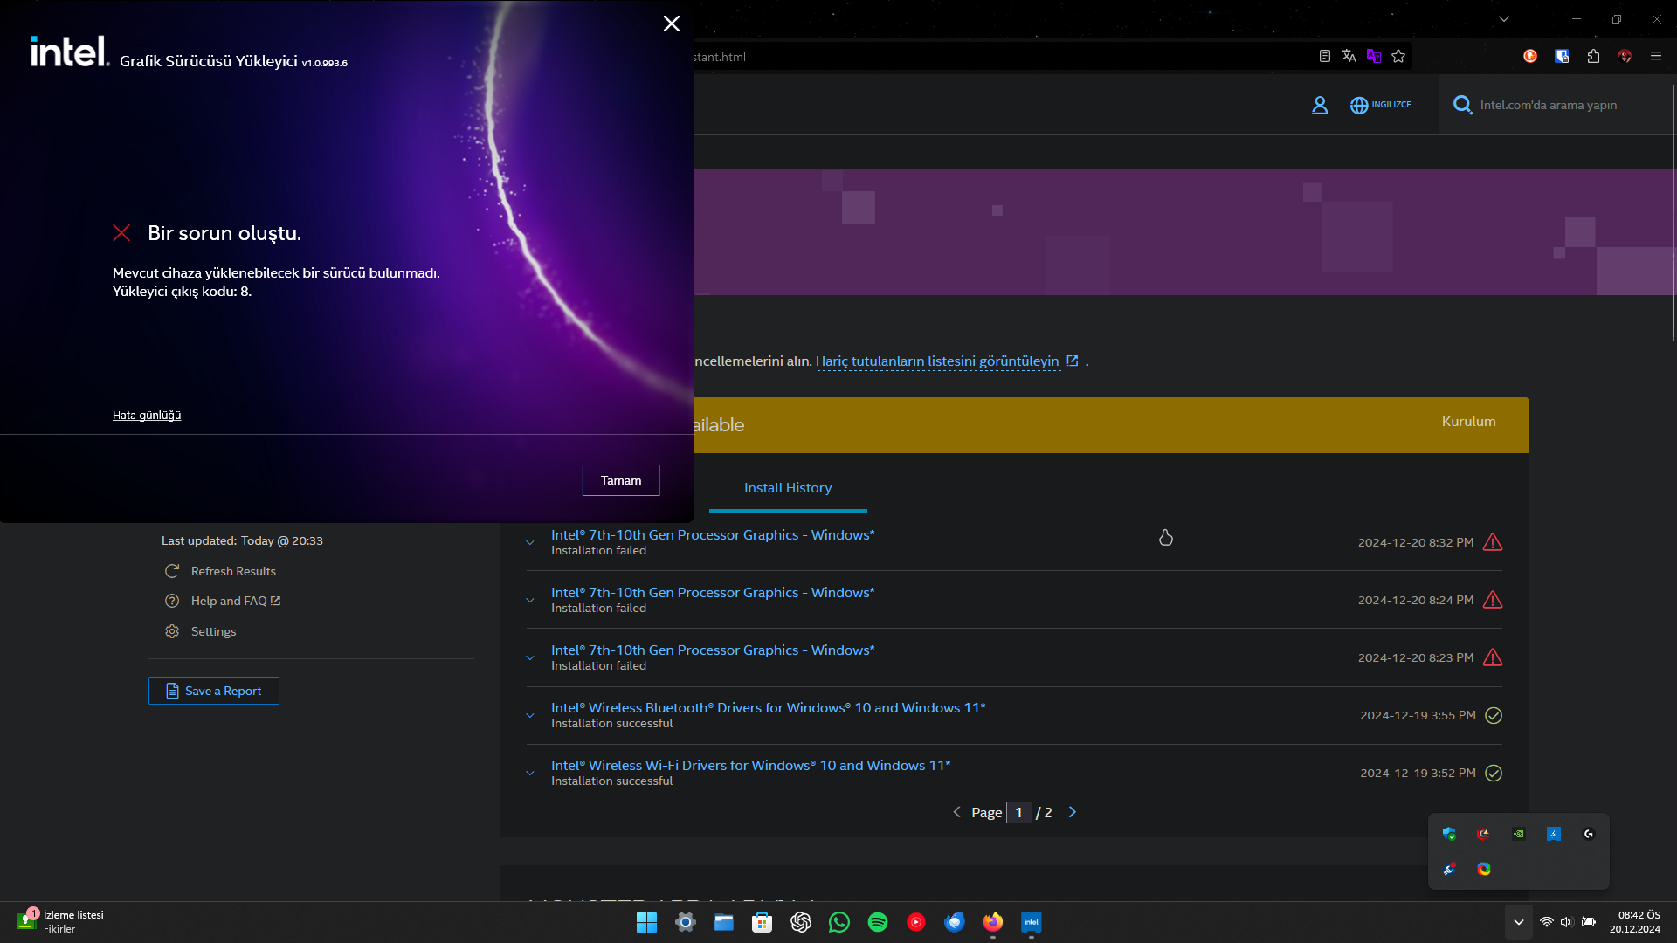Image resolution: width=1677 pixels, height=943 pixels.
Task: Open the Hata günlüğü error log link
Action: [x=147, y=415]
